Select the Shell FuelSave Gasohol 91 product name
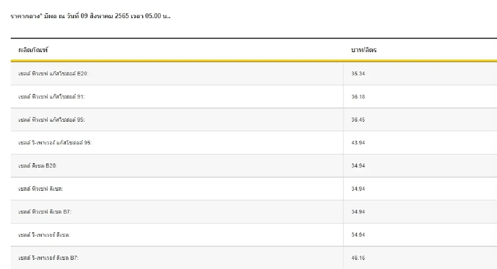This screenshot has height=269, width=497. tap(52, 97)
